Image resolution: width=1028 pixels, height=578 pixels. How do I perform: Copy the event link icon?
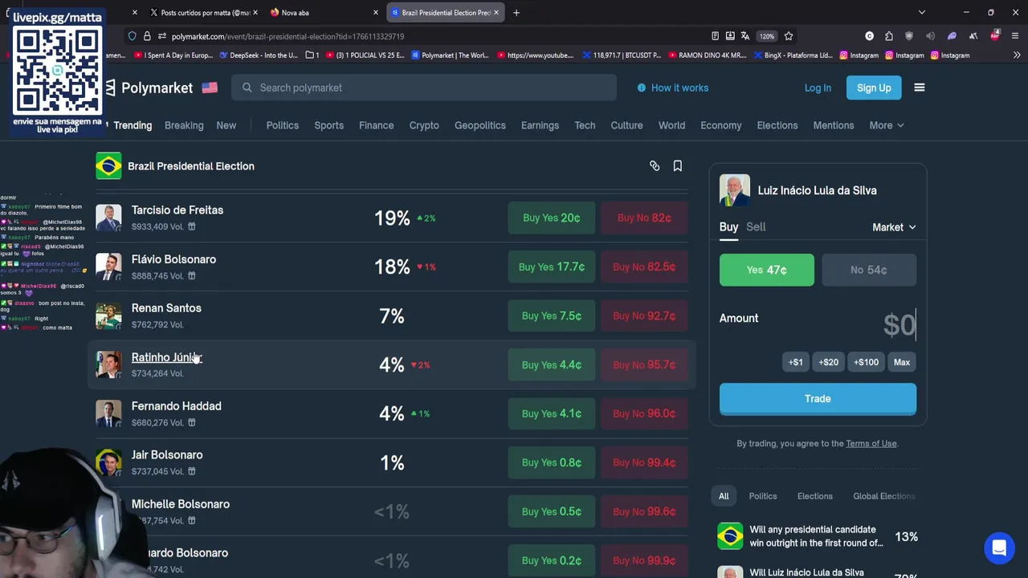coord(655,166)
